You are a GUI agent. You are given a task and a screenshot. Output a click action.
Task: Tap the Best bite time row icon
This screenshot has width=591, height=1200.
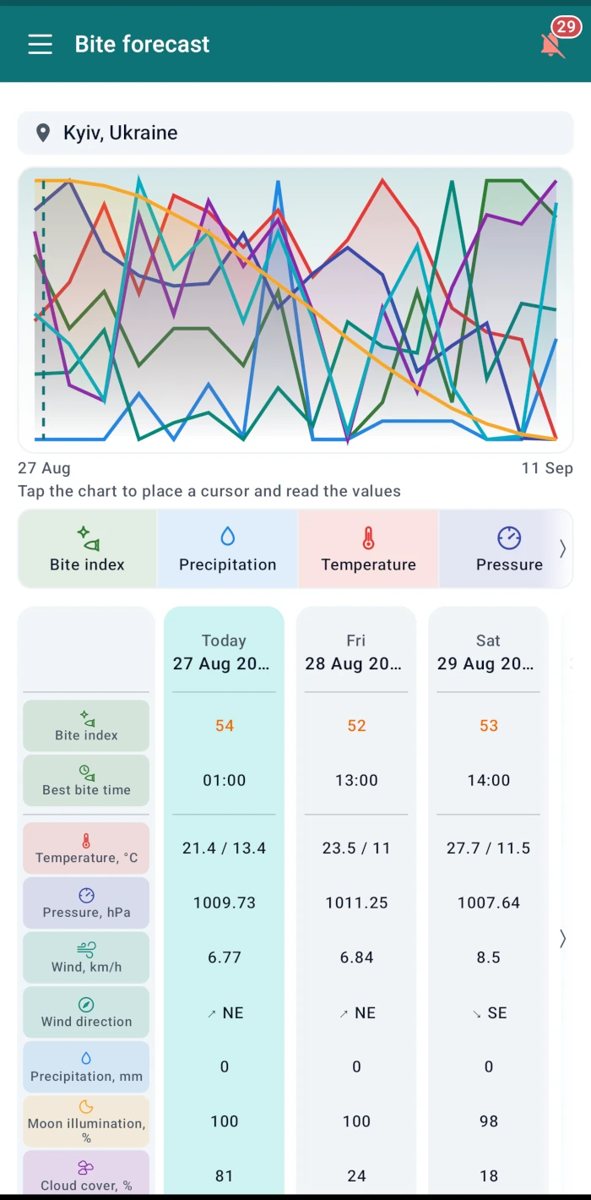[86, 772]
